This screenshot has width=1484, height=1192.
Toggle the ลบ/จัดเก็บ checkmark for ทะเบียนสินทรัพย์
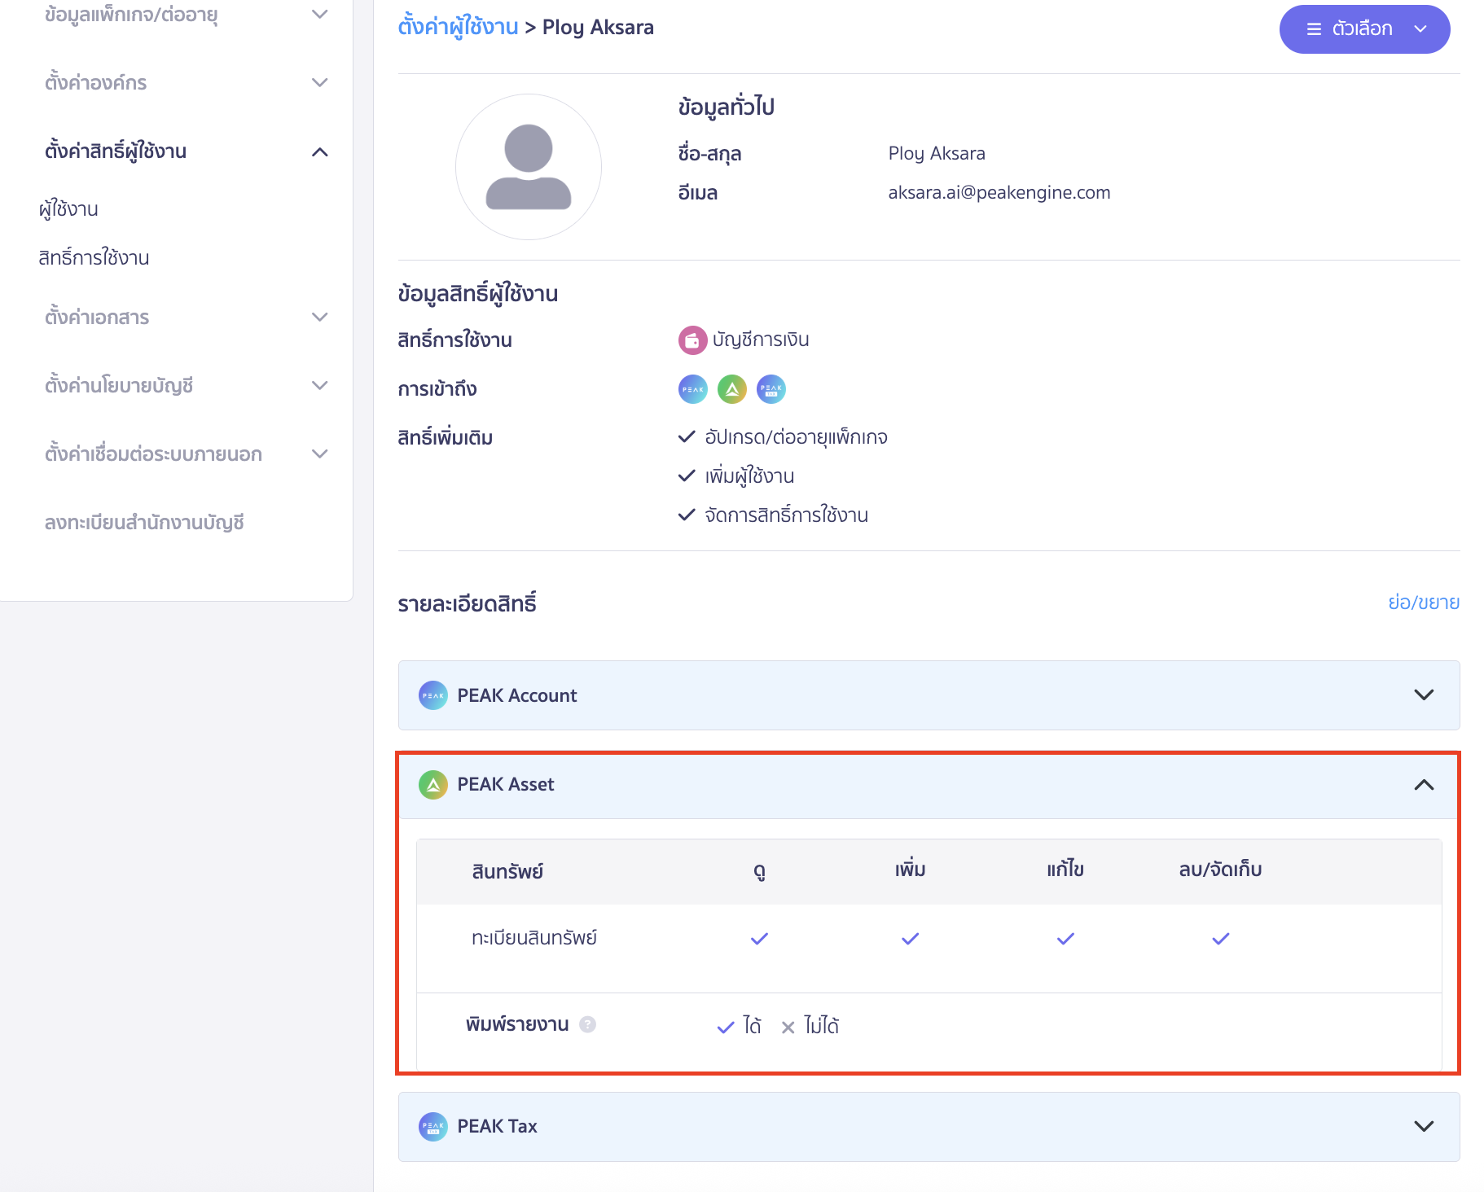point(1219,938)
